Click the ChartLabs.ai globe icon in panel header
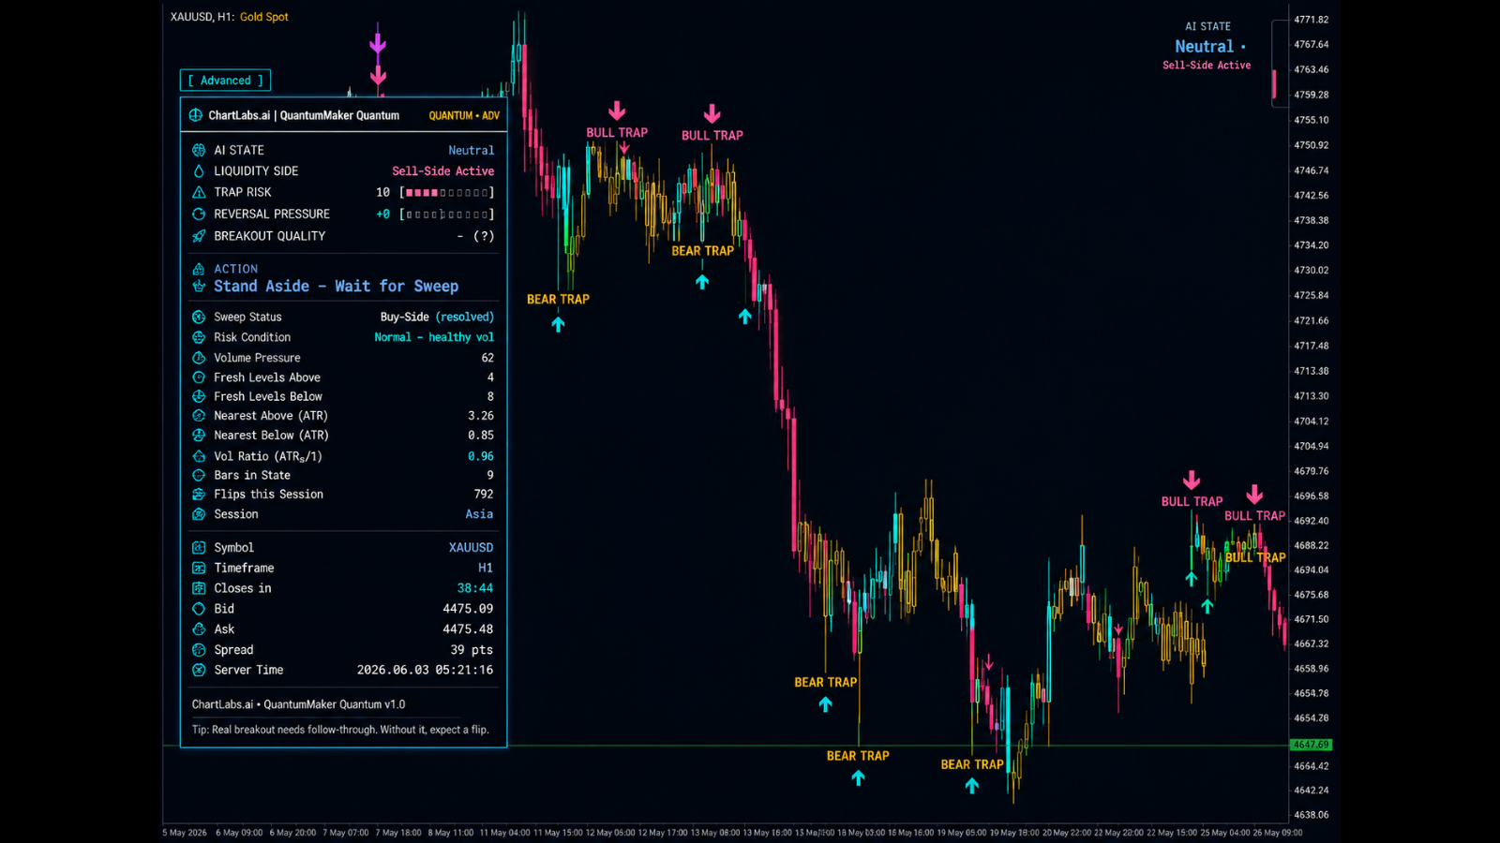1500x843 pixels. click(195, 115)
